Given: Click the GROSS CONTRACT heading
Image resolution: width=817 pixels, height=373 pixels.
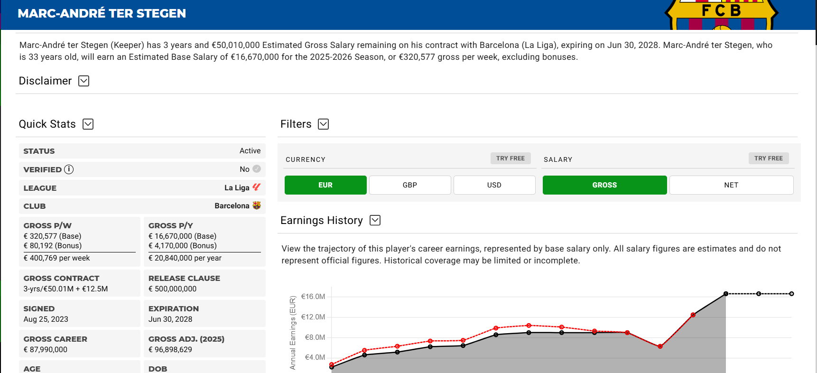Looking at the screenshot, I should [x=62, y=279].
